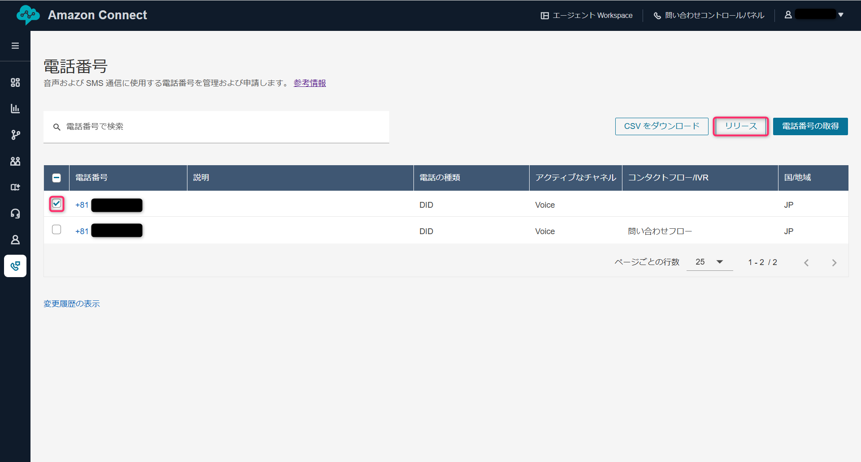Open the 変更履歴の表示 link
Viewport: 861px width, 462px height.
pos(72,304)
